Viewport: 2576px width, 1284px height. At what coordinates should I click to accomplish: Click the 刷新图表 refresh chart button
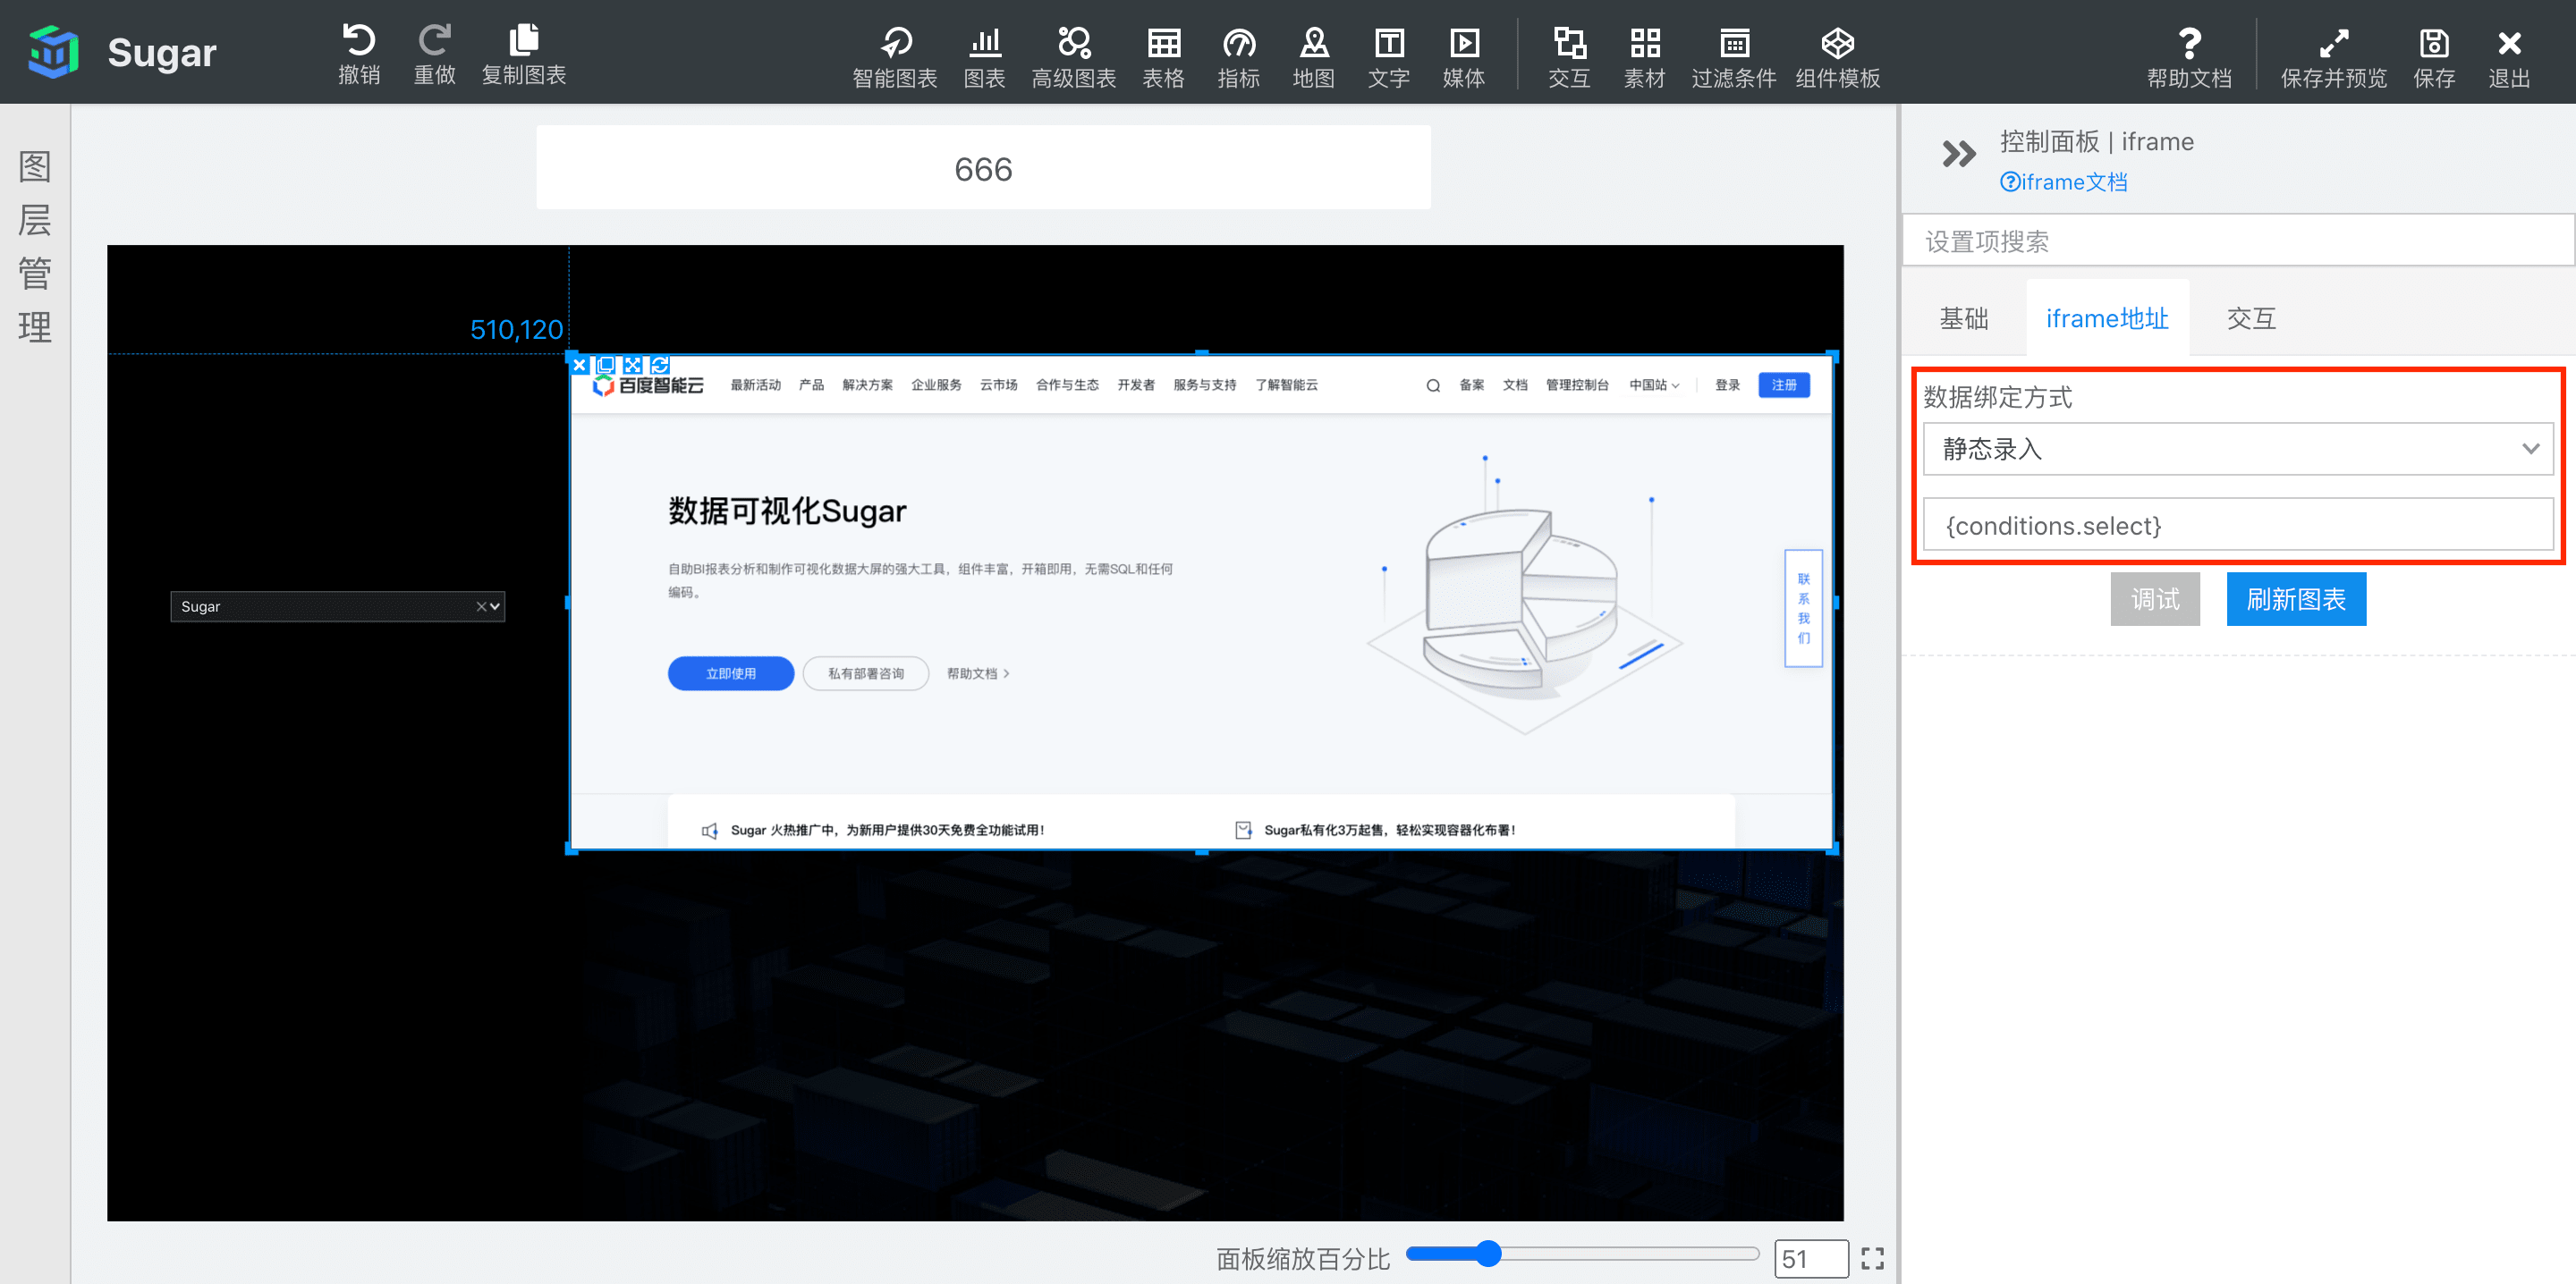coord(2295,599)
